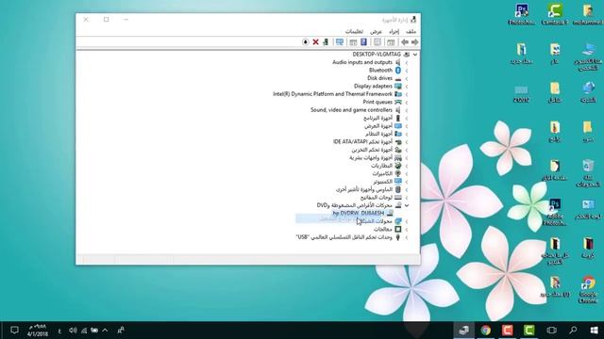Collapse the محركات الأقراص المضغوطة وDVD chevron
This screenshot has width=604, height=339.
click(x=407, y=205)
